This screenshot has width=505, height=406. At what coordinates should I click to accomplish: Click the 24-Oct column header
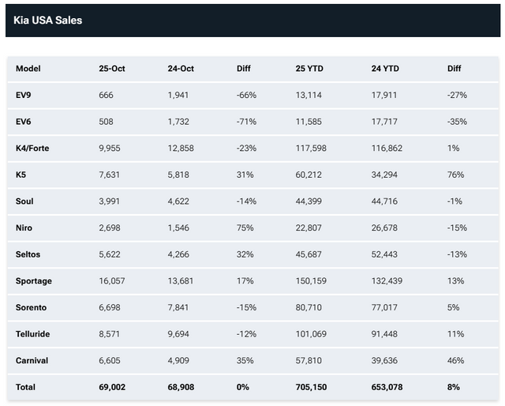(x=181, y=69)
